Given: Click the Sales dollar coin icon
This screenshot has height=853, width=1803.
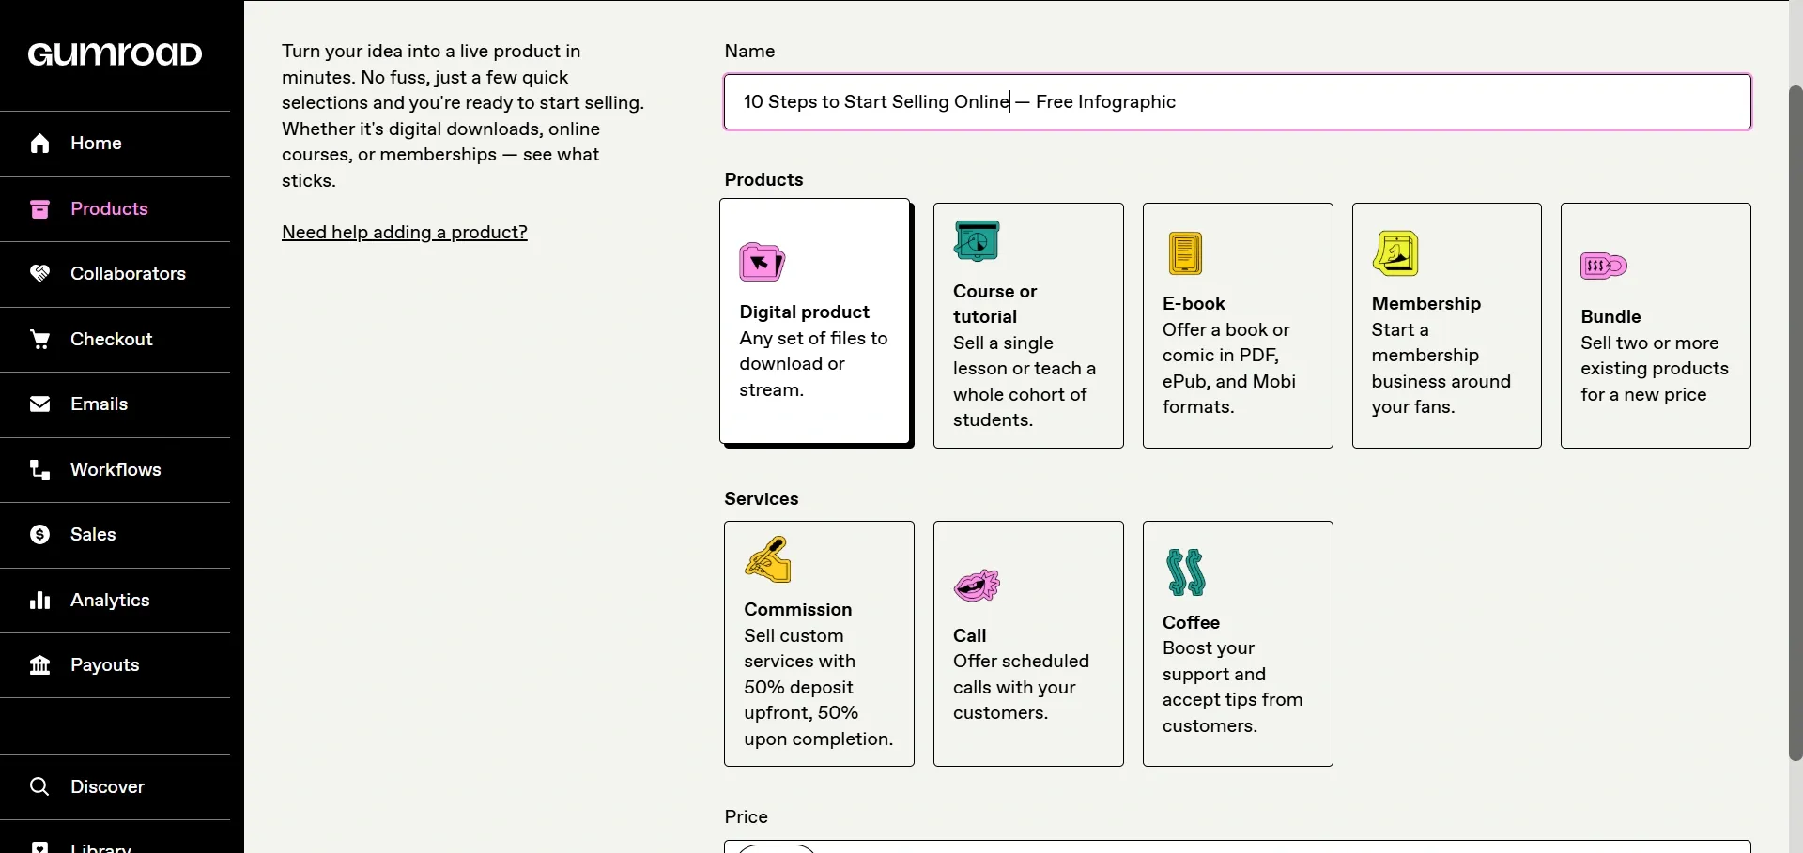Looking at the screenshot, I should 39,535.
